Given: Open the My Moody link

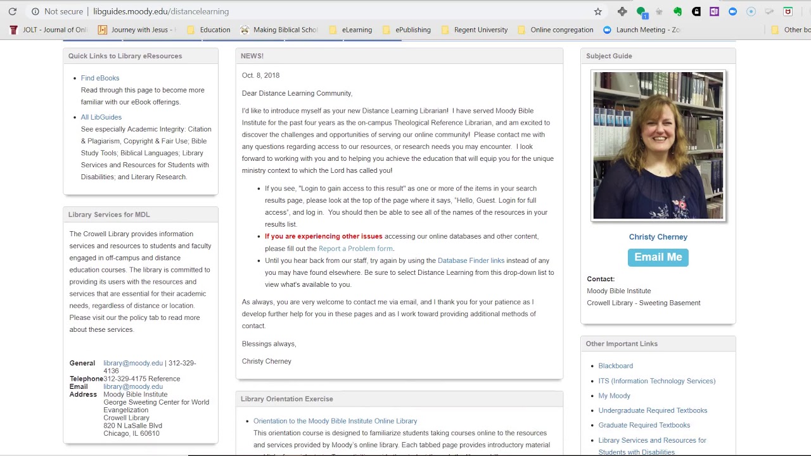Looking at the screenshot, I should (615, 396).
